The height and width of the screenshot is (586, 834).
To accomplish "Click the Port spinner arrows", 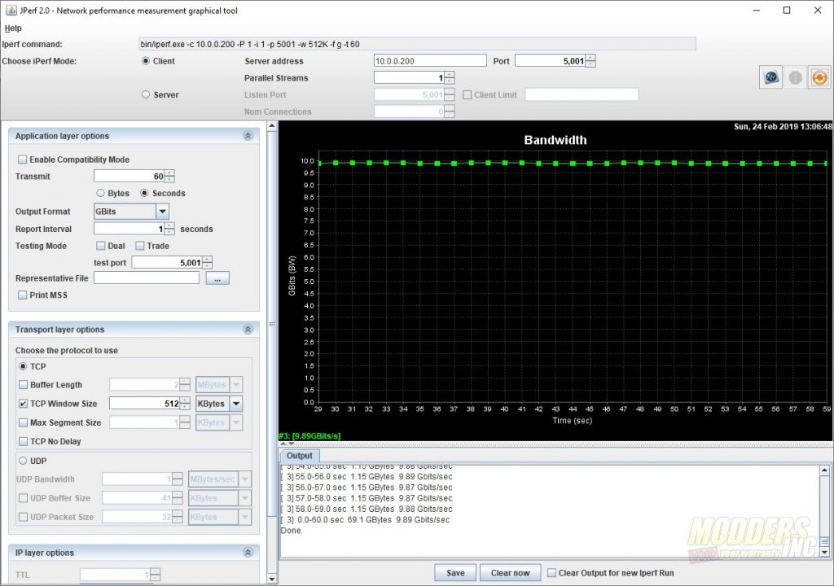I will (590, 60).
